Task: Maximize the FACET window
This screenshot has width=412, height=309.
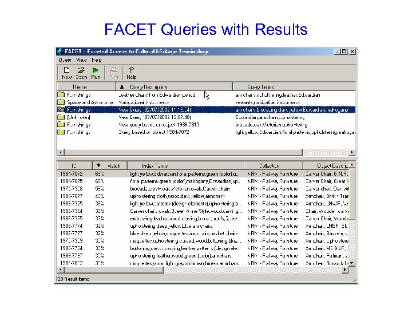Action: pos(344,51)
